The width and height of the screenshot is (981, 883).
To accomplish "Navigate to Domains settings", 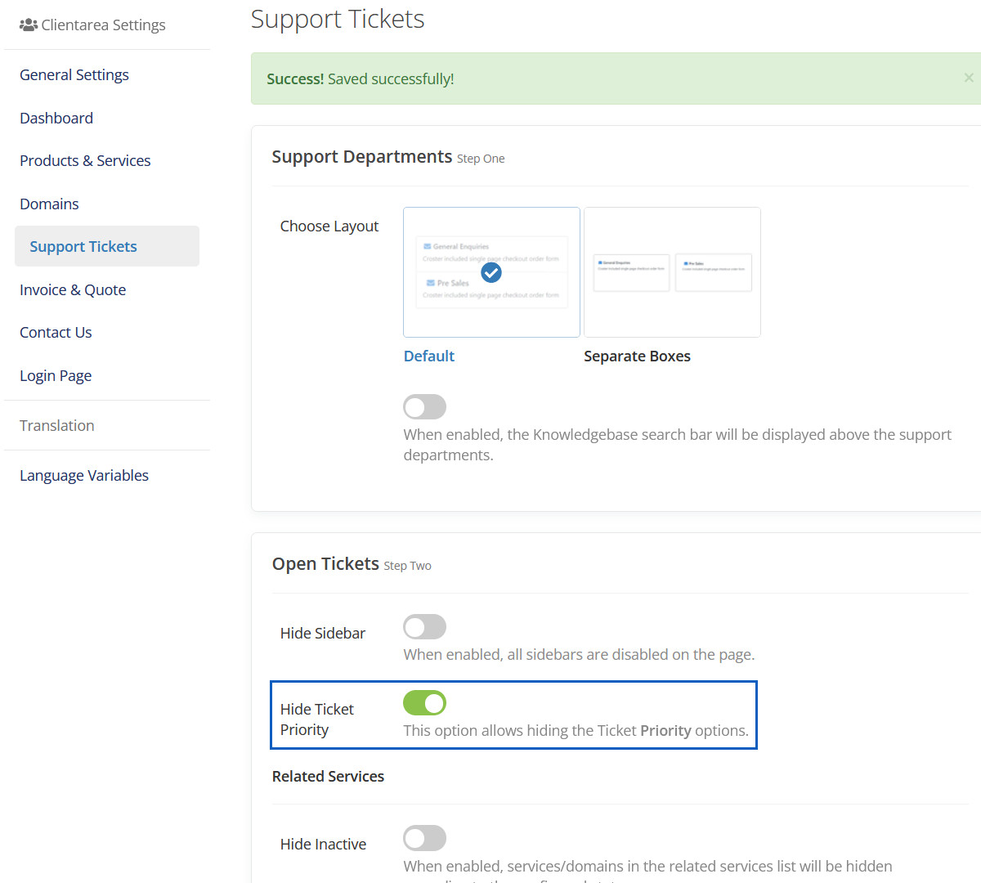I will point(49,204).
